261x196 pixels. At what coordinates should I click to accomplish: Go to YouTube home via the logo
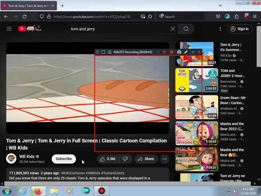30,29
